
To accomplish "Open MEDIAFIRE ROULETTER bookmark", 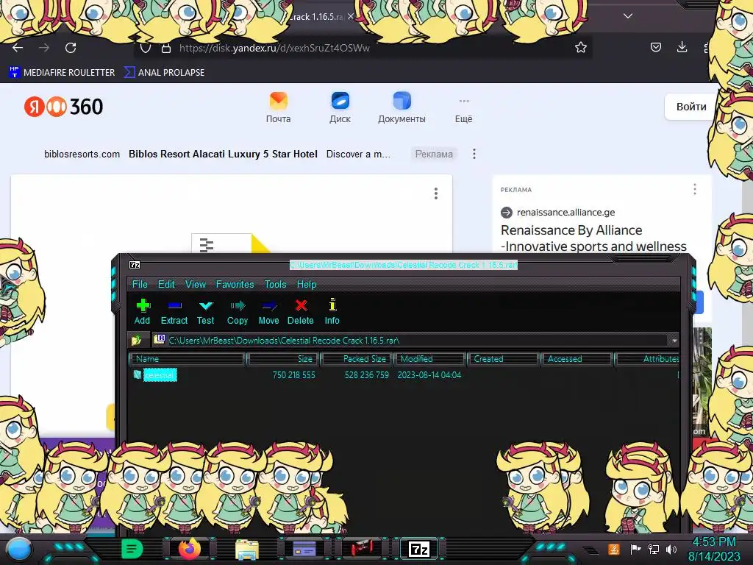I will pyautogui.click(x=62, y=73).
